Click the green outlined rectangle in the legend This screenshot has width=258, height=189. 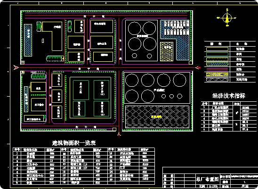[217, 54]
